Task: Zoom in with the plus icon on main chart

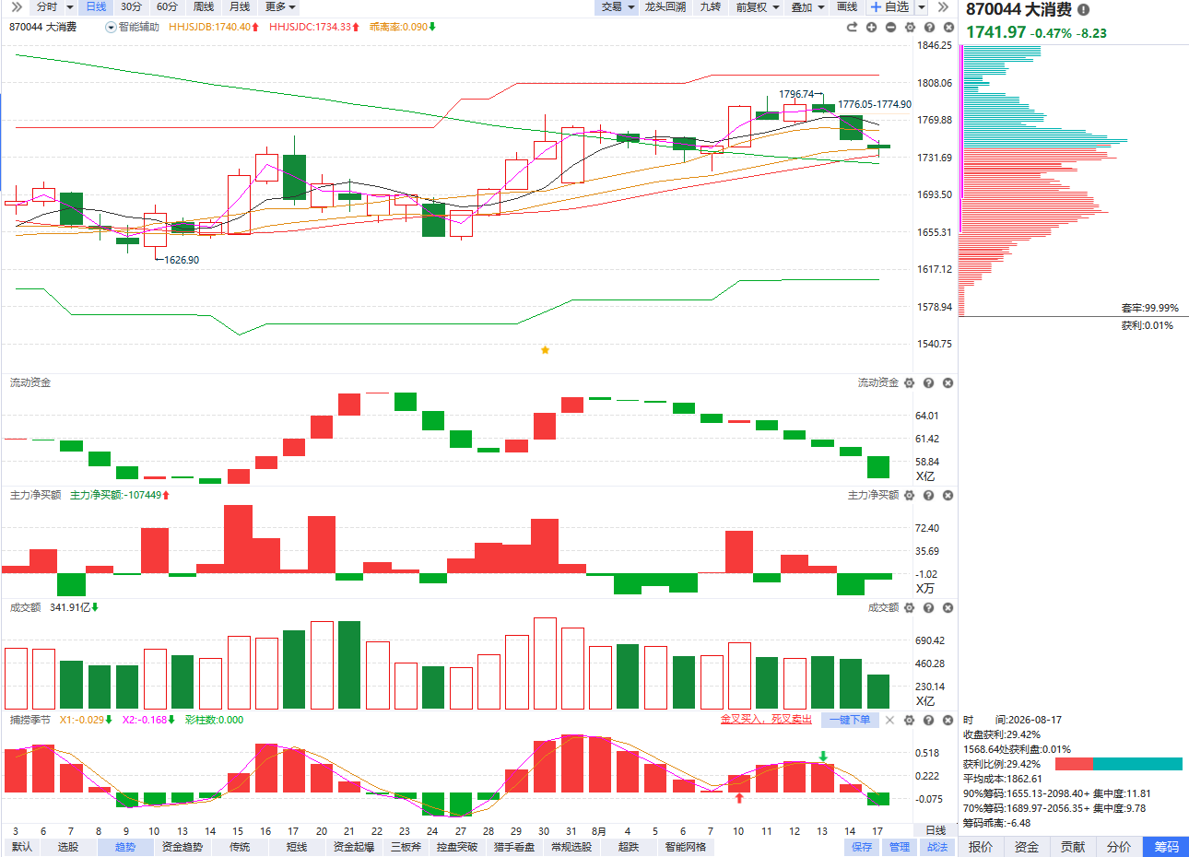Action: (x=872, y=27)
